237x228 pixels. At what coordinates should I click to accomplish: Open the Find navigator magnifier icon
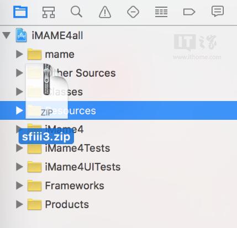(x=76, y=12)
